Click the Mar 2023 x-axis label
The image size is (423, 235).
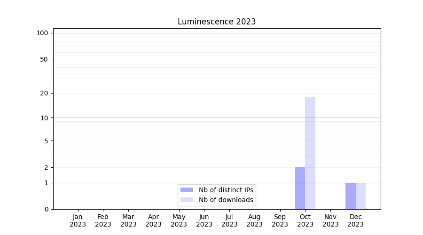(128, 220)
